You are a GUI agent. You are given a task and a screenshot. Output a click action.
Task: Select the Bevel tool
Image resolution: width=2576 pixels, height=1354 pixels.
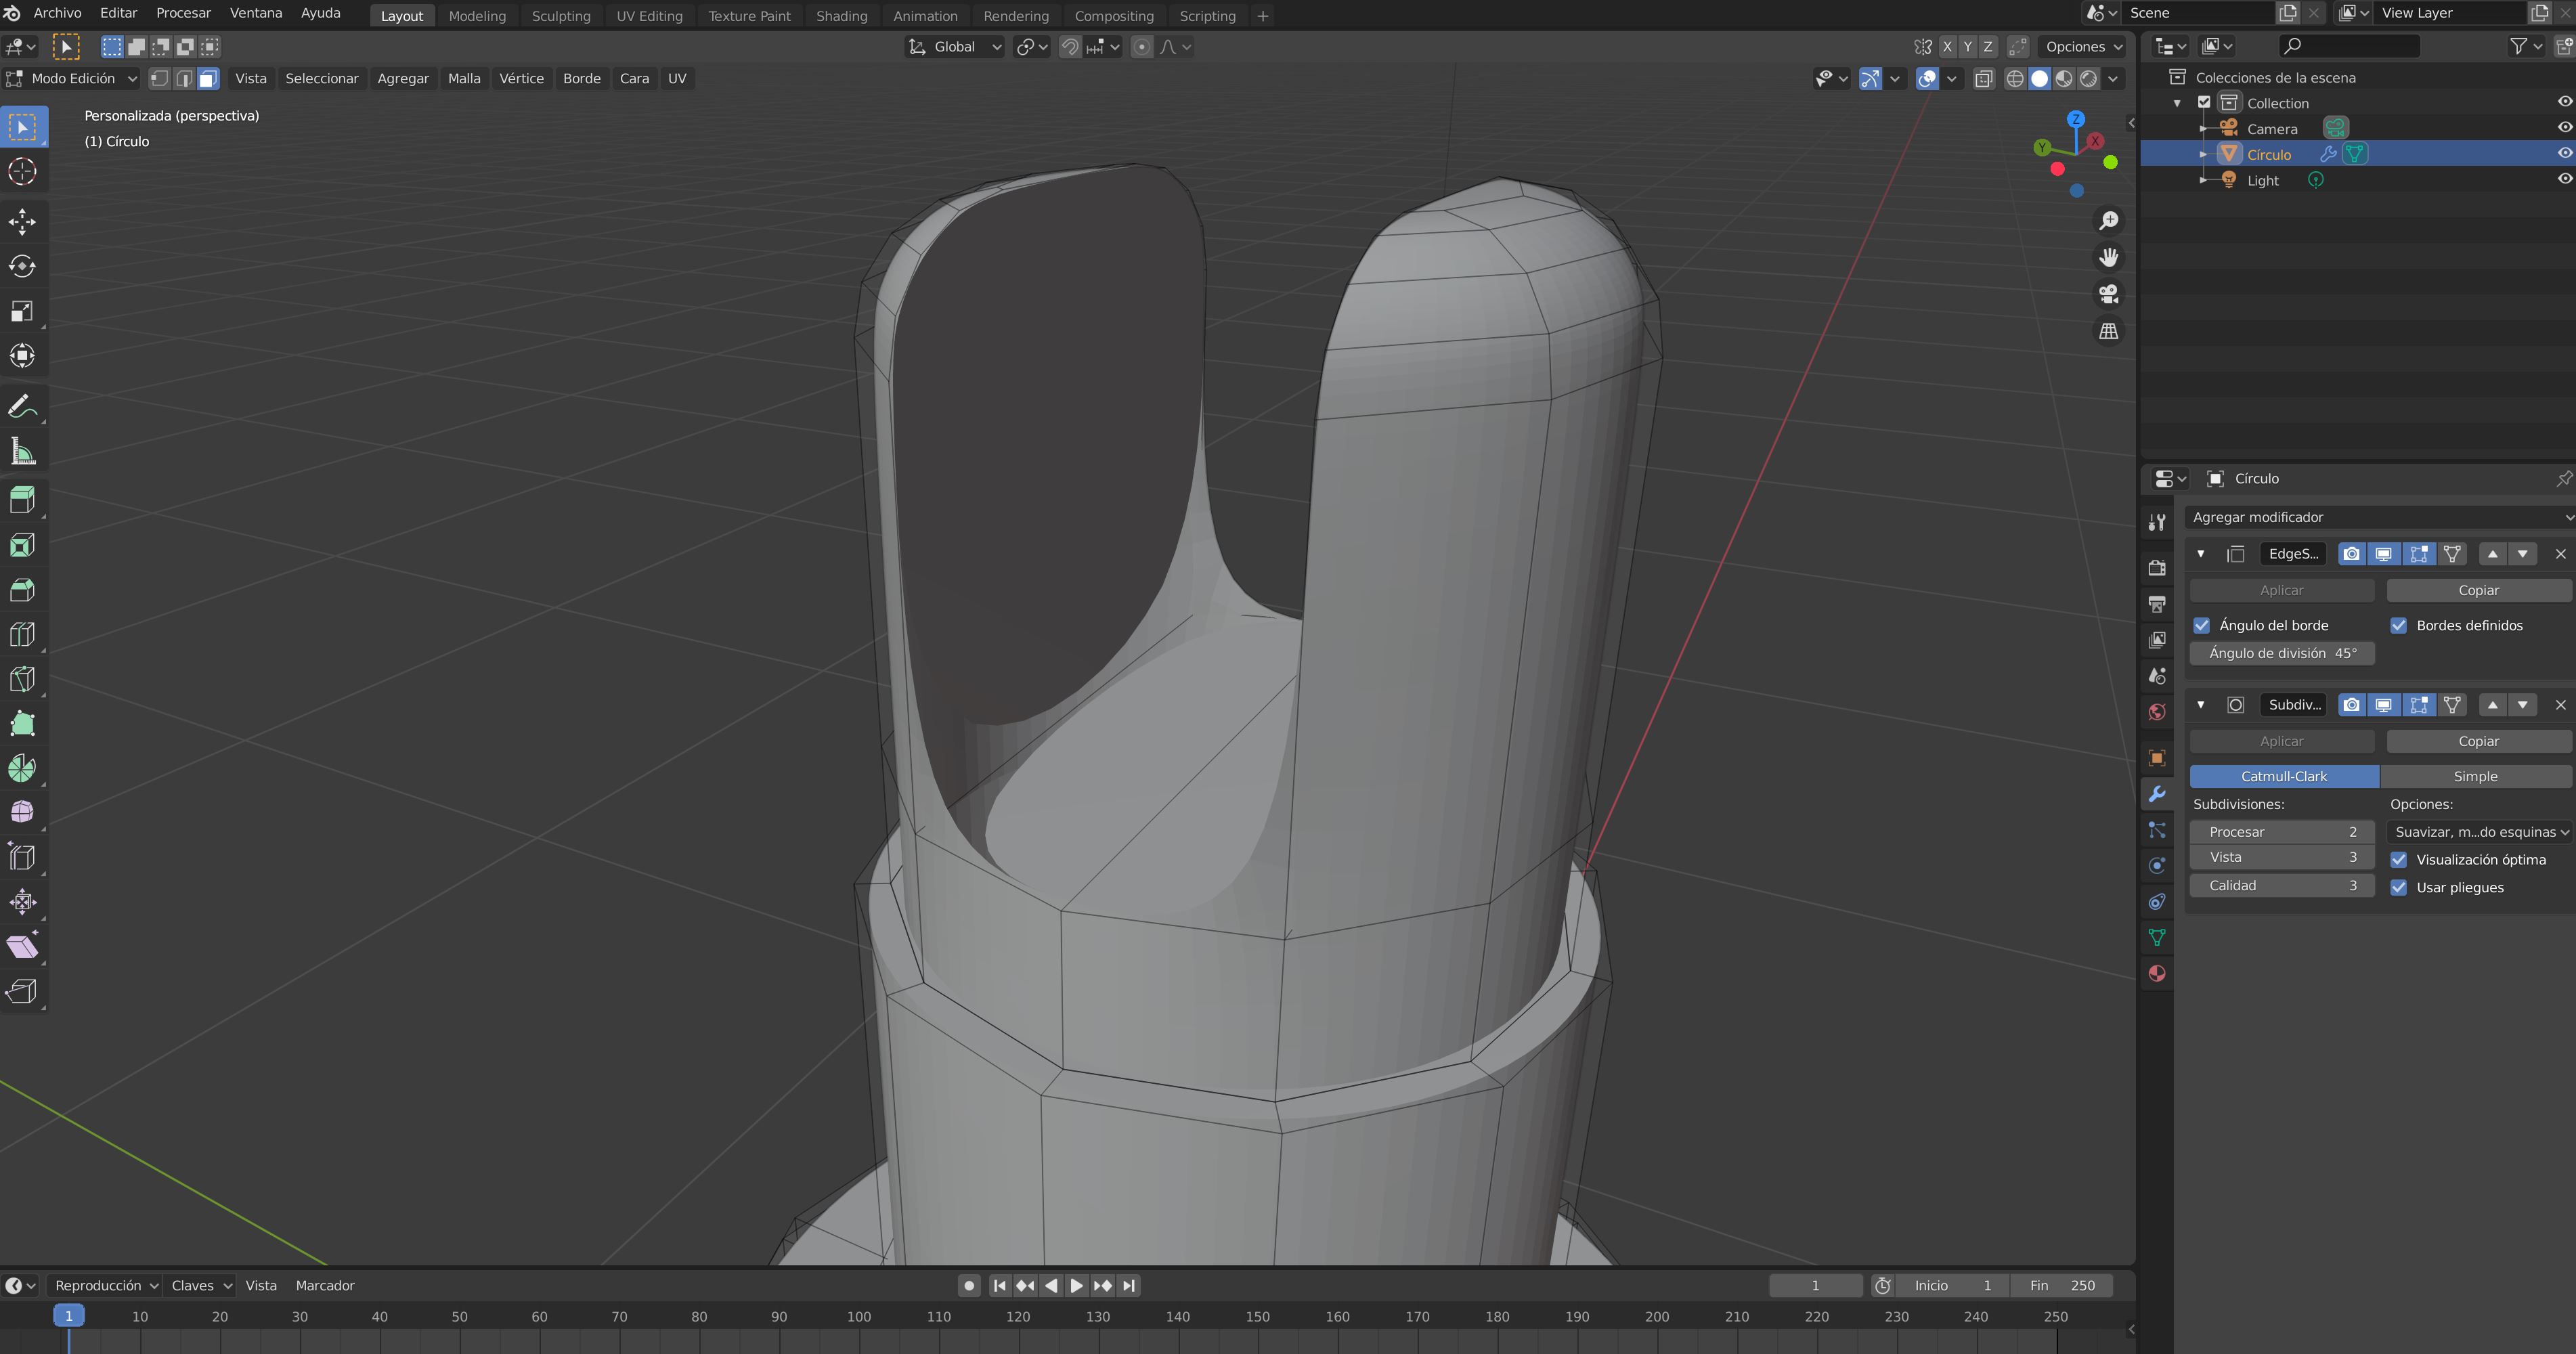pyautogui.click(x=22, y=589)
